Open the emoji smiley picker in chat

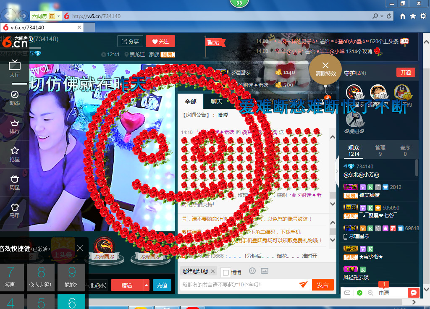click(252, 271)
